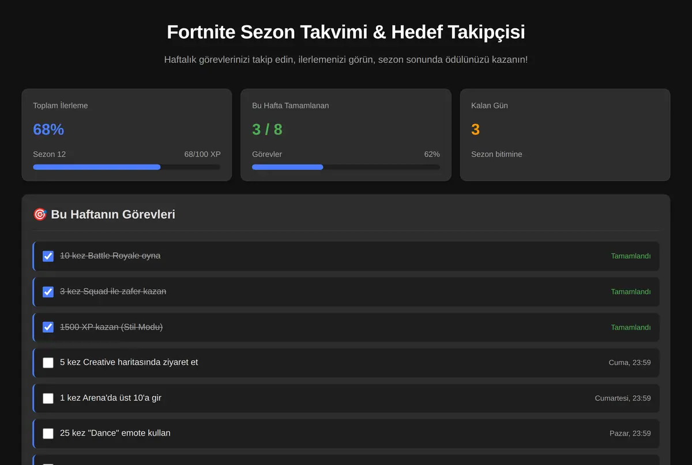
Task: Check the "25 kez Dance emote kullan" checkbox
Action: tap(48, 434)
